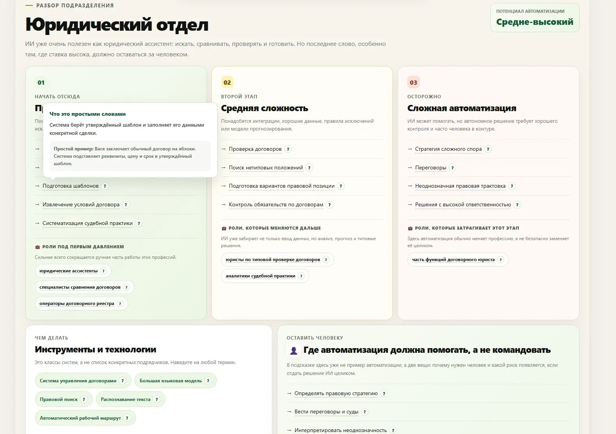Click the question mark next to Решения с высокой ответственностью
The height and width of the screenshot is (434, 616).
517,205
